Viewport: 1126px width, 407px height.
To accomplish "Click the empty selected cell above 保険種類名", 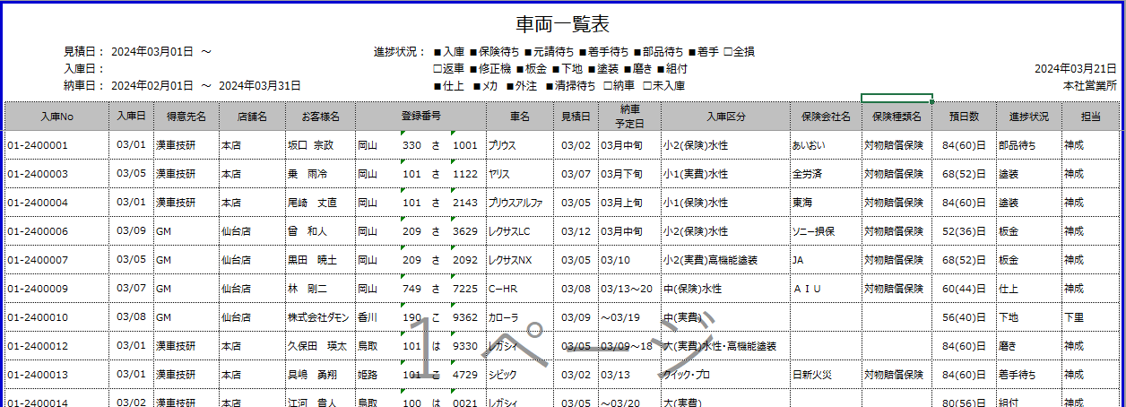I will click(896, 98).
